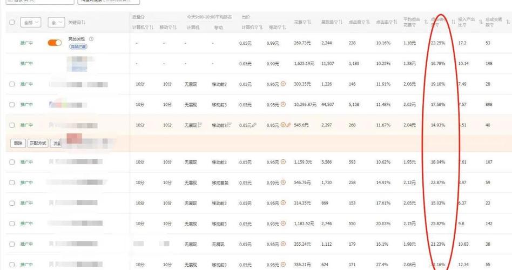
Task: Click the 23.25% conversion rate value
Action: (438, 43)
